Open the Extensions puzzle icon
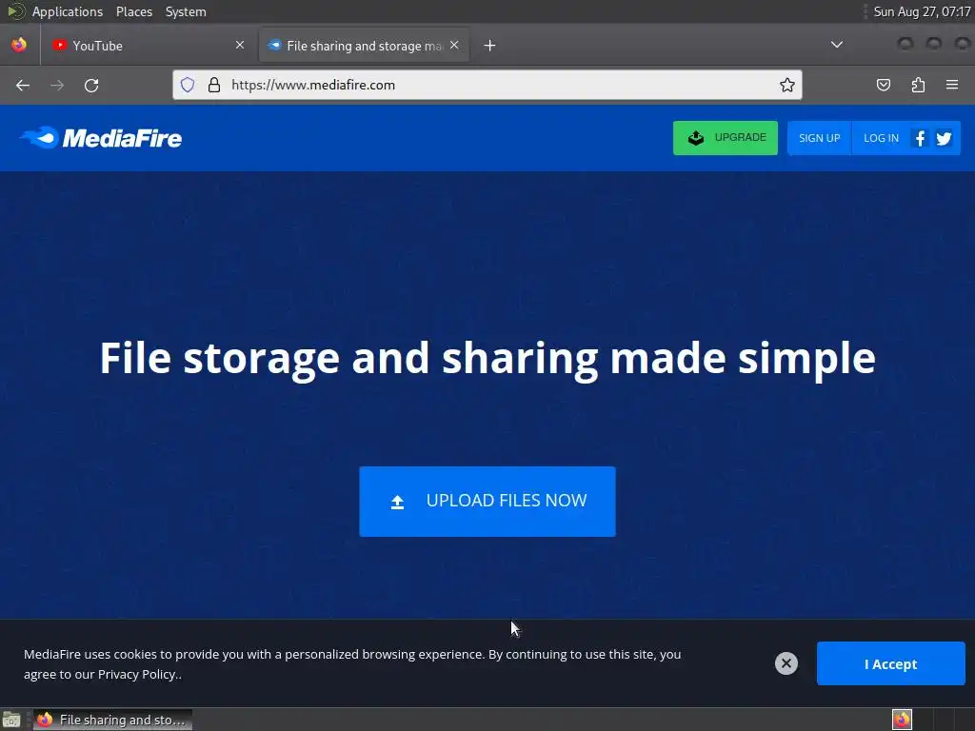This screenshot has width=975, height=731. 918,85
